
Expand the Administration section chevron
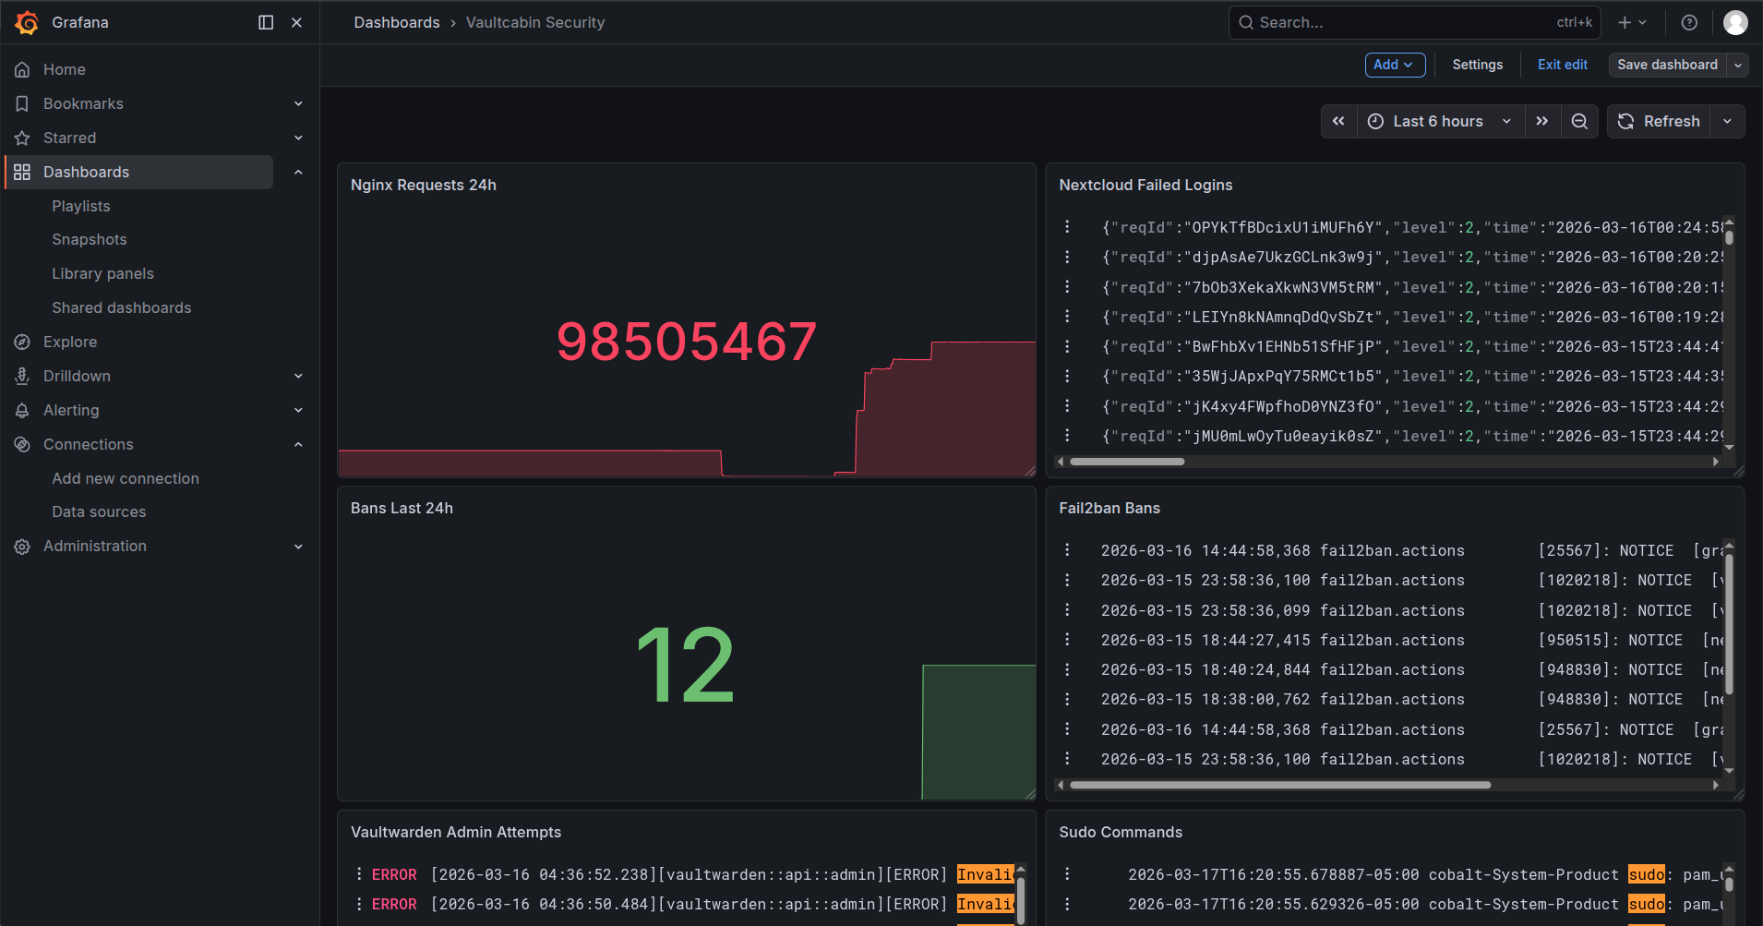[298, 547]
